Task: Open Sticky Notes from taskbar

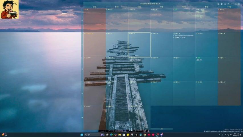Action: (x=128, y=135)
